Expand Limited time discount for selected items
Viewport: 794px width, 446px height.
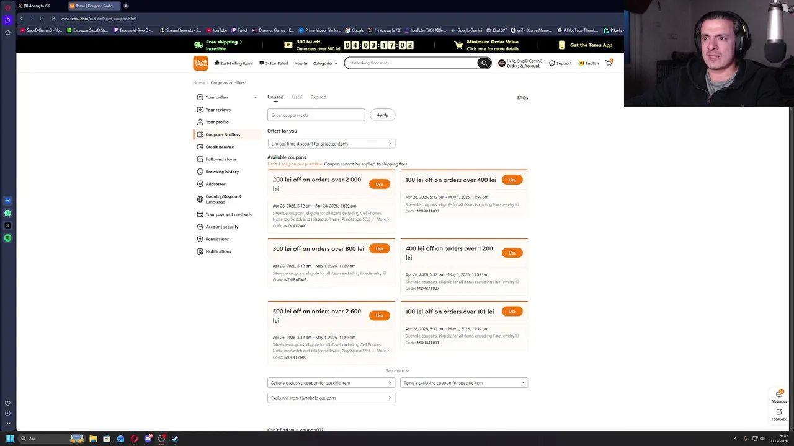331,144
